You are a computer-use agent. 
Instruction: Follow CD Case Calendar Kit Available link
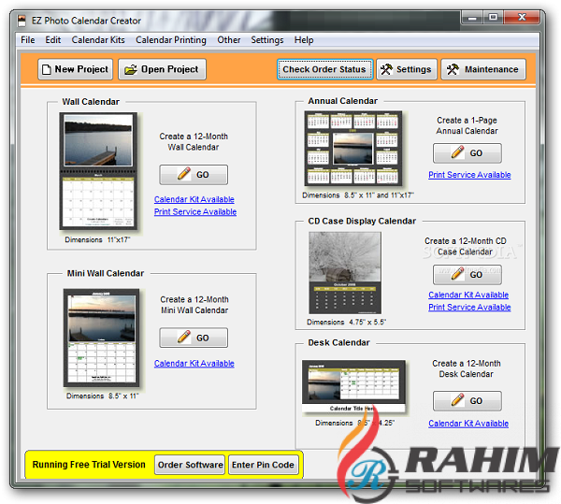coord(468,295)
